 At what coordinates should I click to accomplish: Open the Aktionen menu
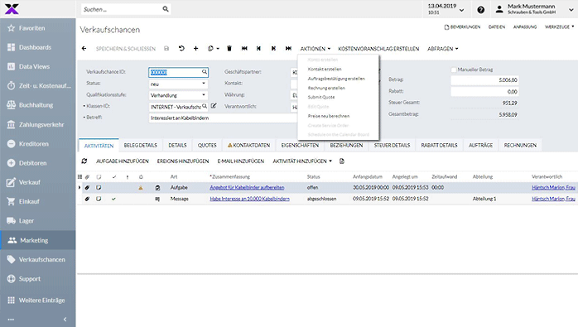(x=315, y=49)
